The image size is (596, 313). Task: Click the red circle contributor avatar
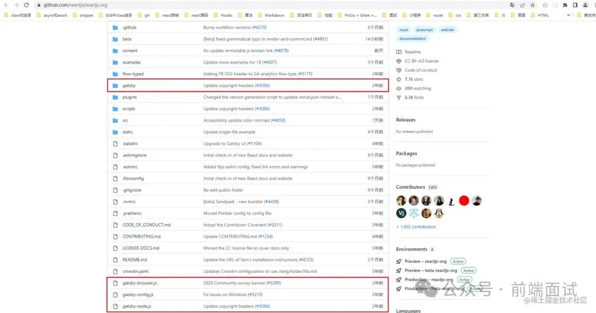(x=464, y=200)
